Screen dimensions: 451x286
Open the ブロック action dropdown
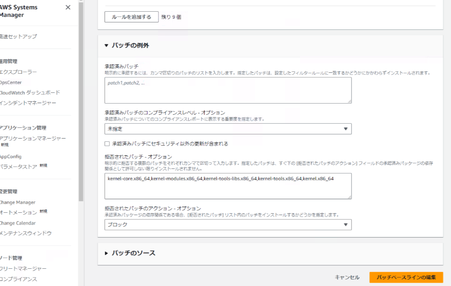coord(228,224)
